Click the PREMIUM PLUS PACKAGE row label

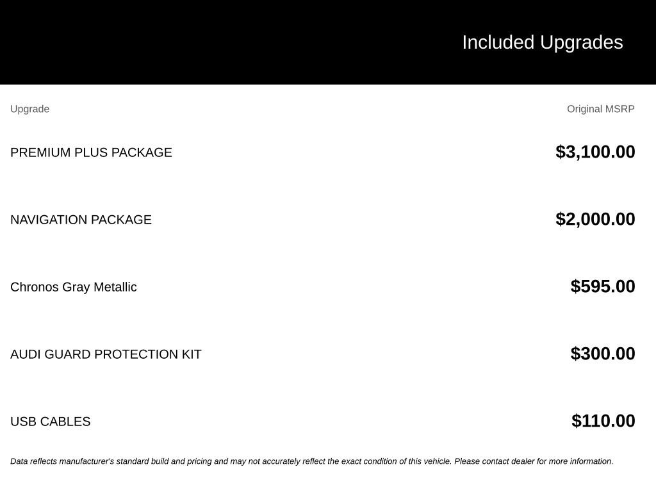[x=91, y=152]
